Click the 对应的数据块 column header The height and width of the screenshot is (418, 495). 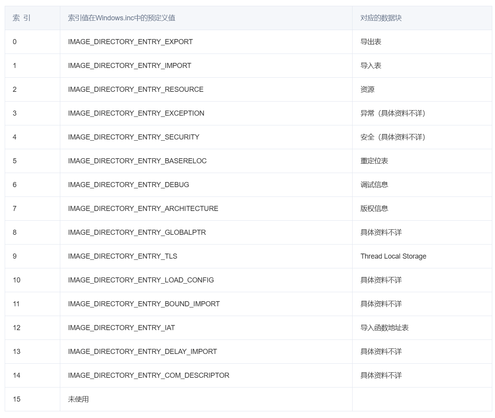coord(381,18)
